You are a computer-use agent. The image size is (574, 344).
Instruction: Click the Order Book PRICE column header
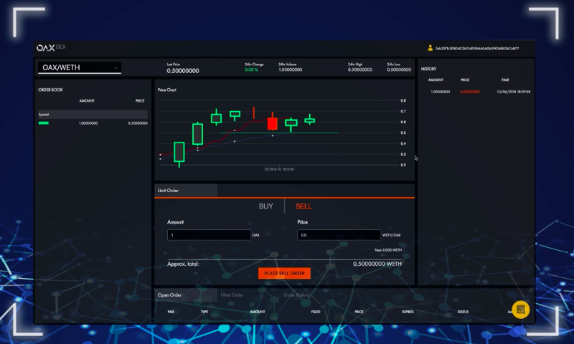[140, 100]
